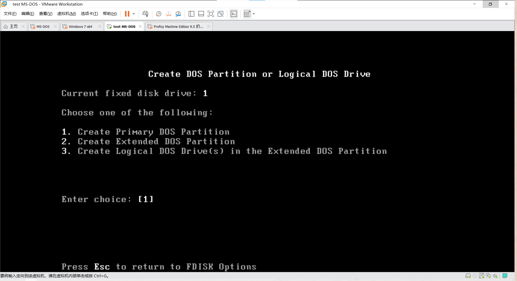Open the 文件(F) menu

point(10,14)
